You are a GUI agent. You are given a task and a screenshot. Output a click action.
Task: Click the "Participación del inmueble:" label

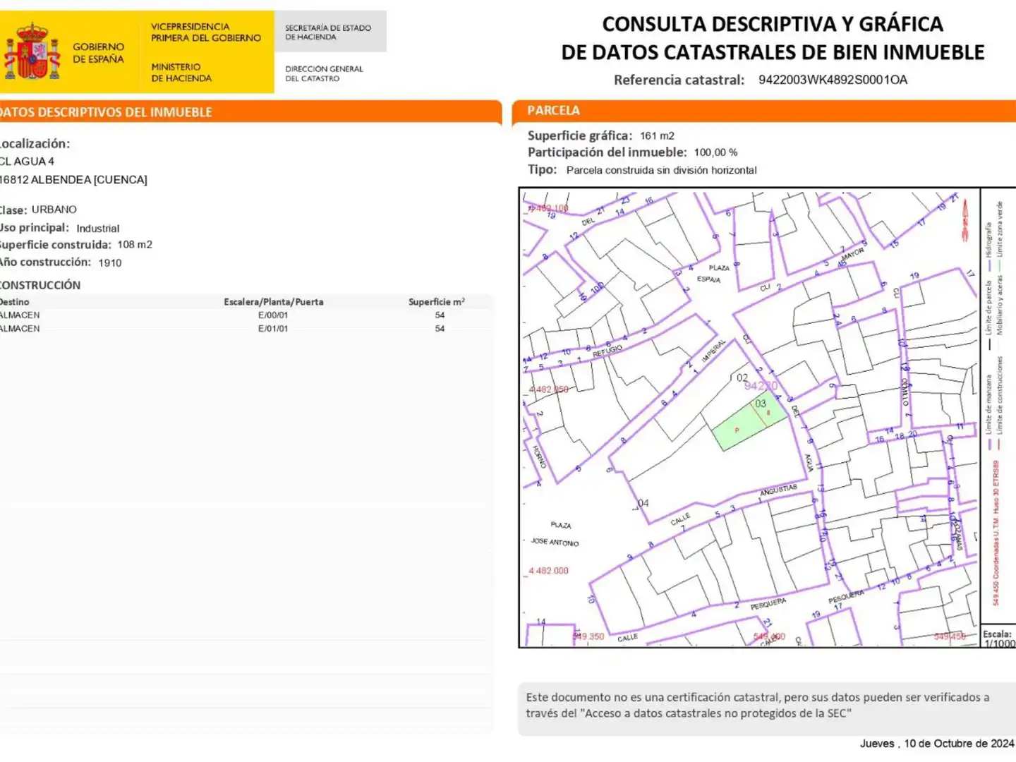click(607, 152)
